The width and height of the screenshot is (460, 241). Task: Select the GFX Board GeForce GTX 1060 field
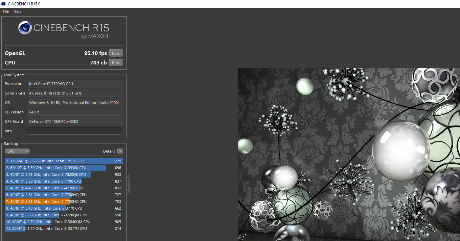pos(75,122)
